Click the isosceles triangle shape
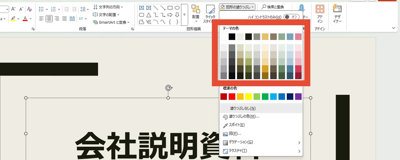400x160 pixels. point(149,15)
